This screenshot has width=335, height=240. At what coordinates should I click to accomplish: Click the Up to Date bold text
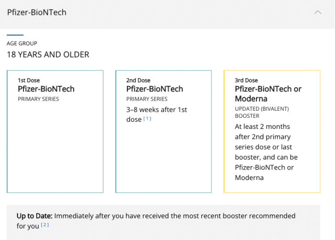click(34, 216)
